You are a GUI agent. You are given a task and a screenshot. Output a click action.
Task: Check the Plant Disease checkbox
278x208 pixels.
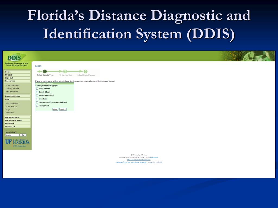tap(37, 89)
